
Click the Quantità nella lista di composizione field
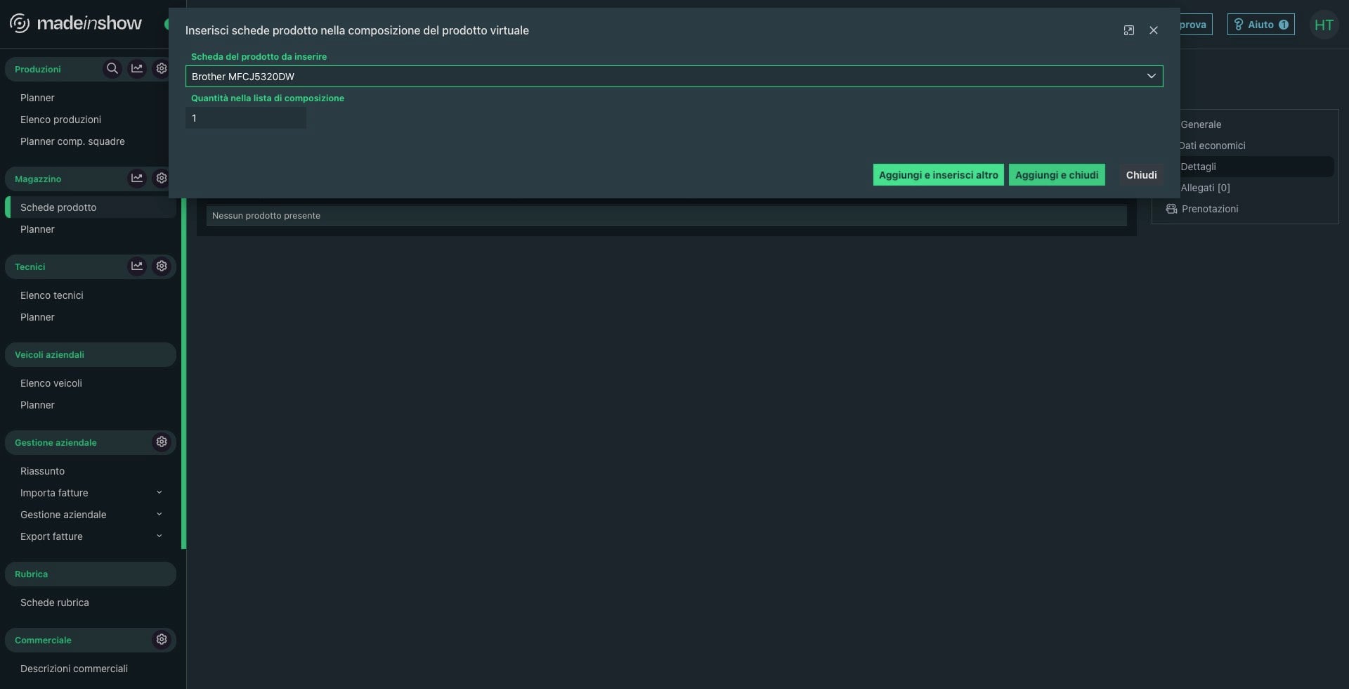click(246, 118)
